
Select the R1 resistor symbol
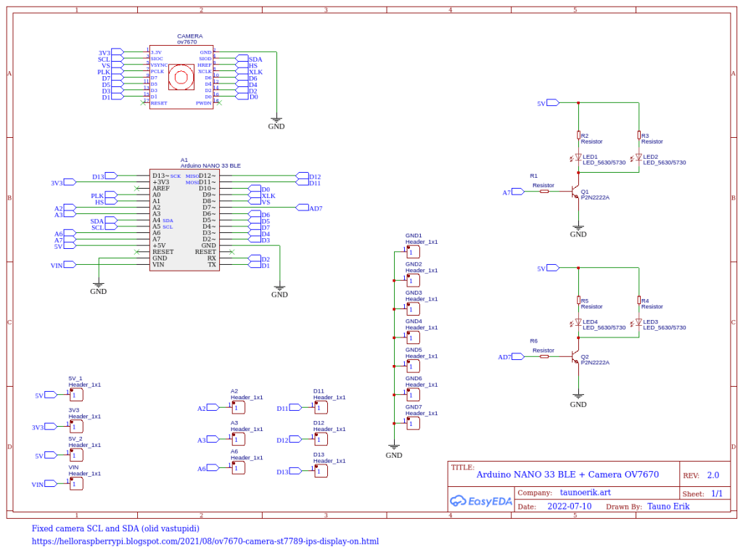pyautogui.click(x=544, y=192)
